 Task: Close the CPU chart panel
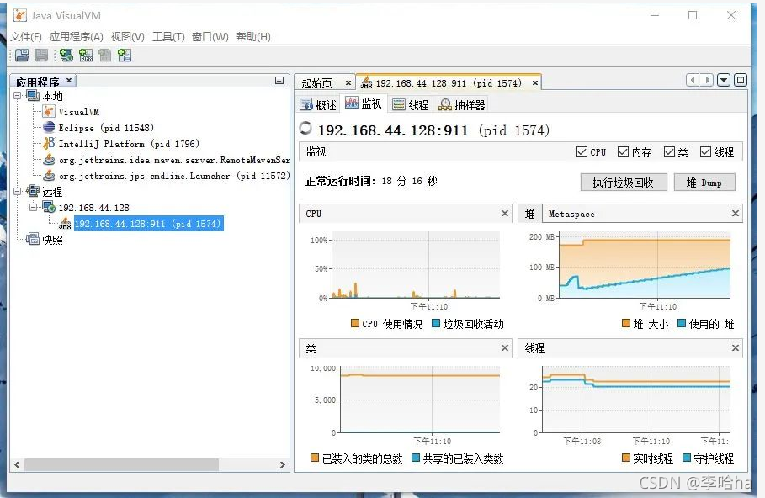point(505,213)
